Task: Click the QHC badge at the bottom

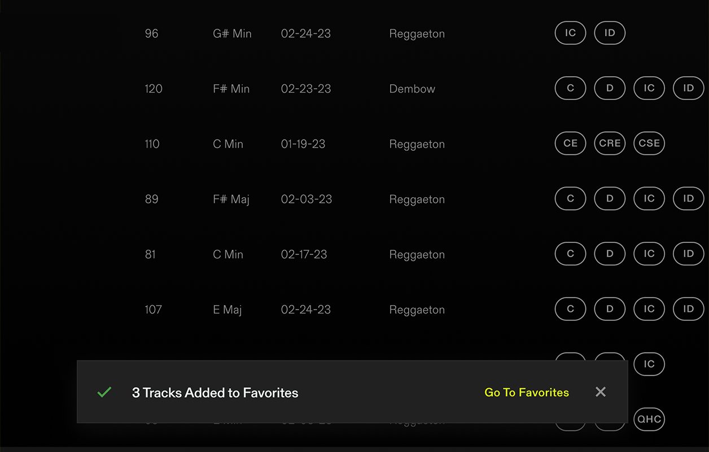Action: [x=649, y=419]
